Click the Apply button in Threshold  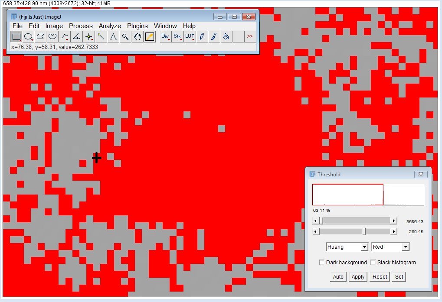(x=358, y=277)
